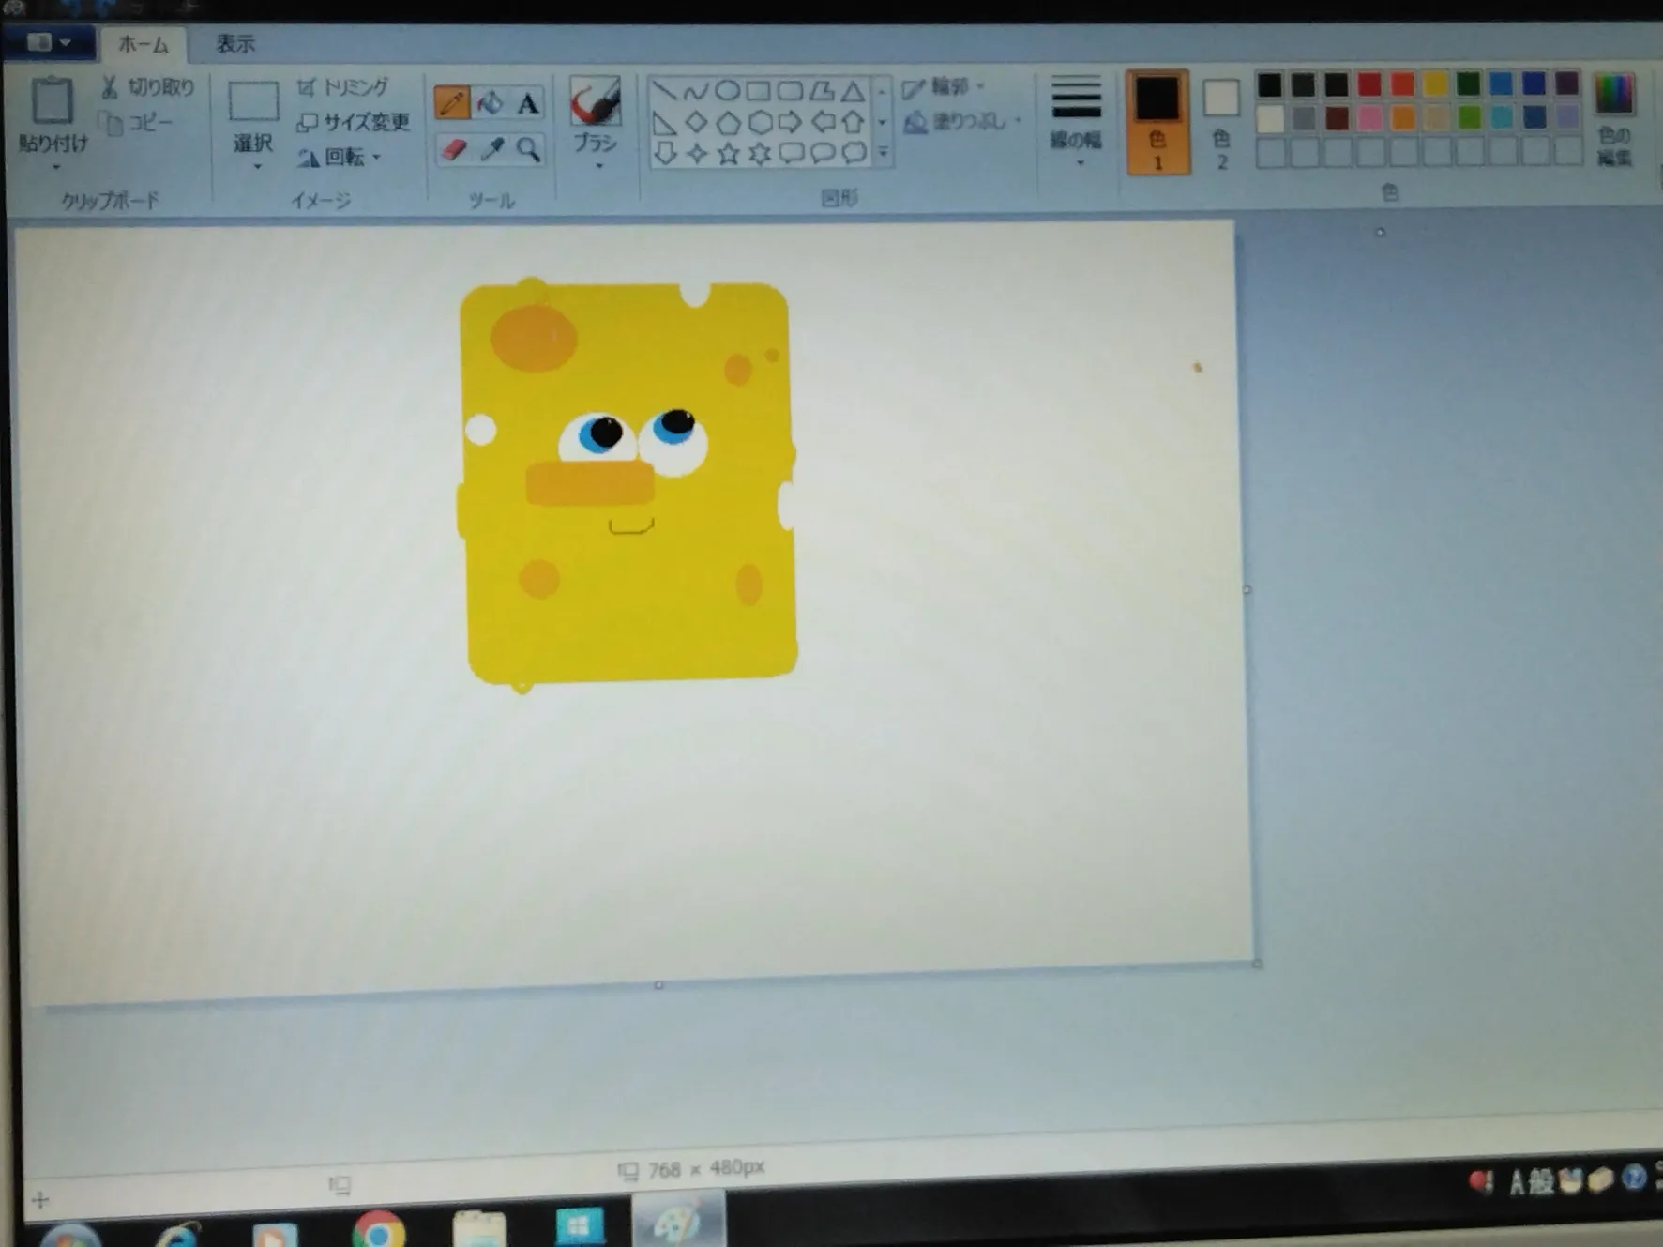
Task: Pick the Polygon shape
Action: tap(822, 91)
